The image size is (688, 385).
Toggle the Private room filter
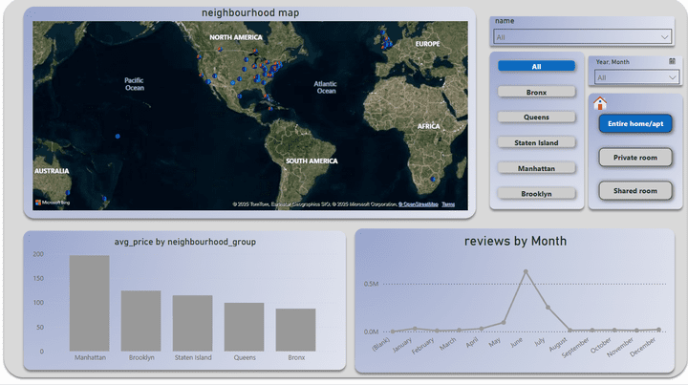(635, 158)
